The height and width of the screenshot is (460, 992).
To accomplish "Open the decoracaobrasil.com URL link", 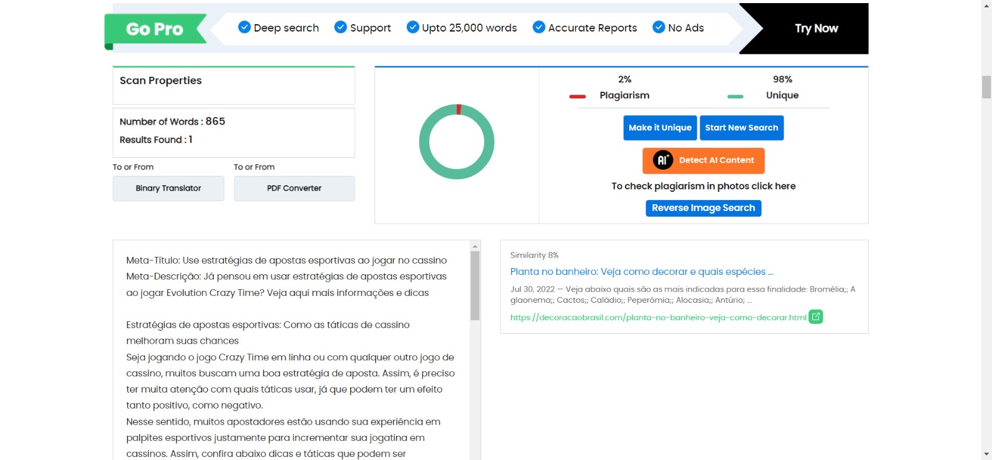I will [658, 318].
